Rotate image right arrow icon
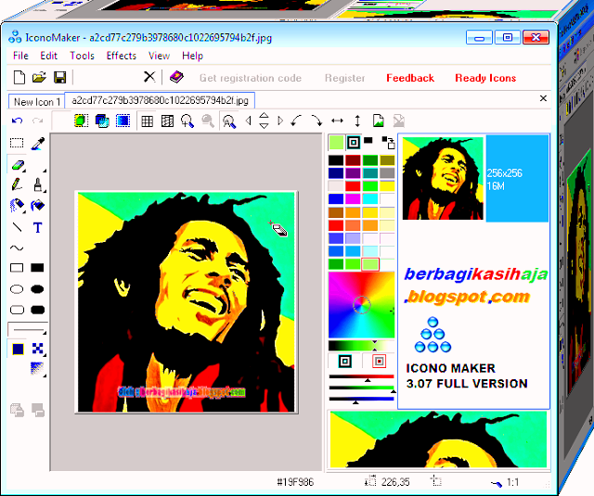The image size is (594, 496). pyautogui.click(x=316, y=121)
